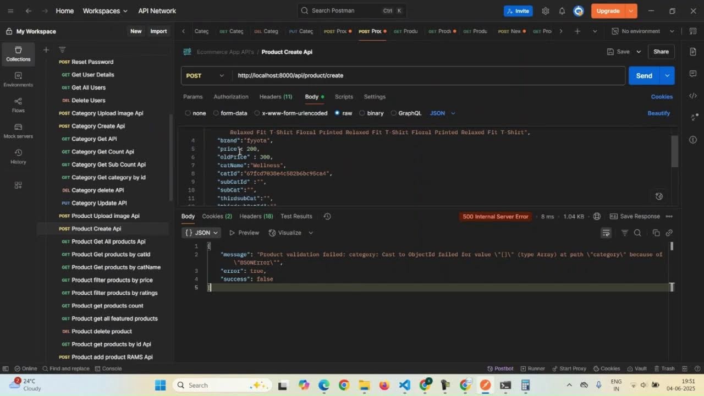Screen dimensions: 704x396
Task: Send the request with Send button
Action: pyautogui.click(x=644, y=76)
